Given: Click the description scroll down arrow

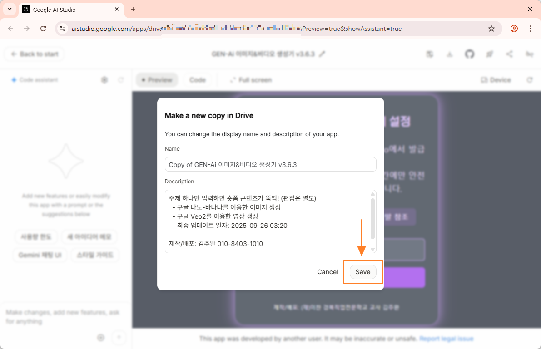Looking at the screenshot, I should tap(372, 249).
